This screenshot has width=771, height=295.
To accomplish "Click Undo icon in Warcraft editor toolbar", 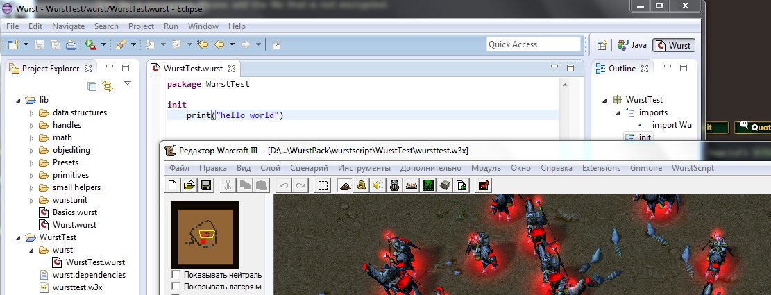I will pyautogui.click(x=284, y=185).
